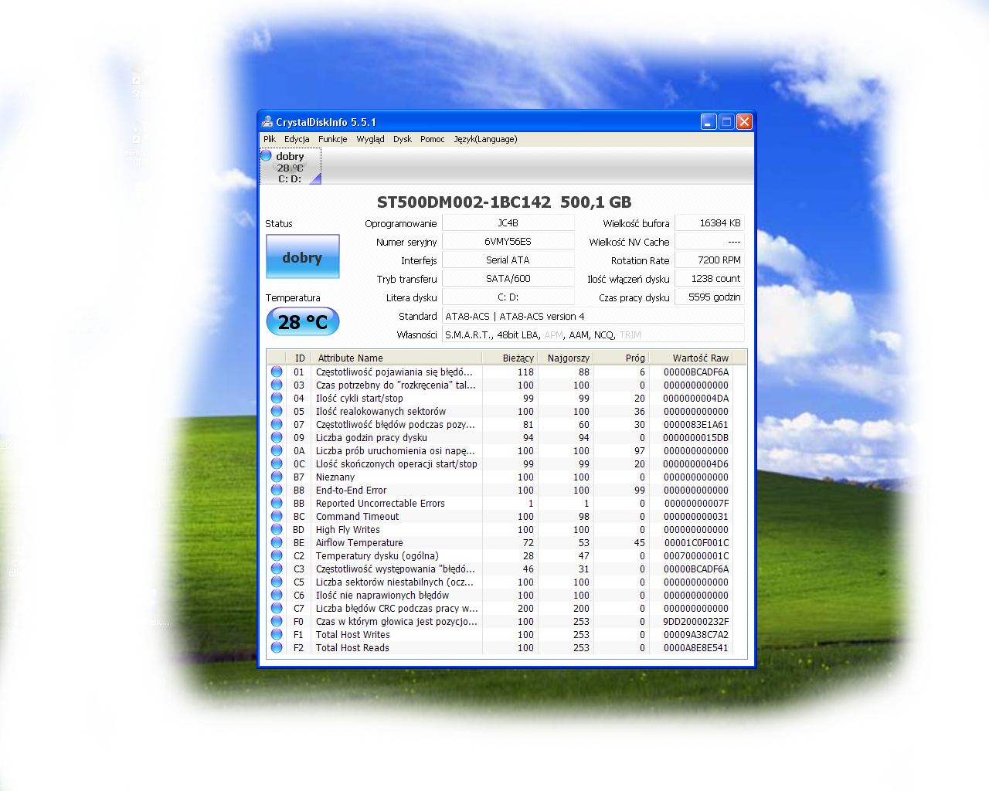Click the CrystalDiskInfo title bar icon
Image resolution: width=989 pixels, height=791 pixels.
pos(267,121)
